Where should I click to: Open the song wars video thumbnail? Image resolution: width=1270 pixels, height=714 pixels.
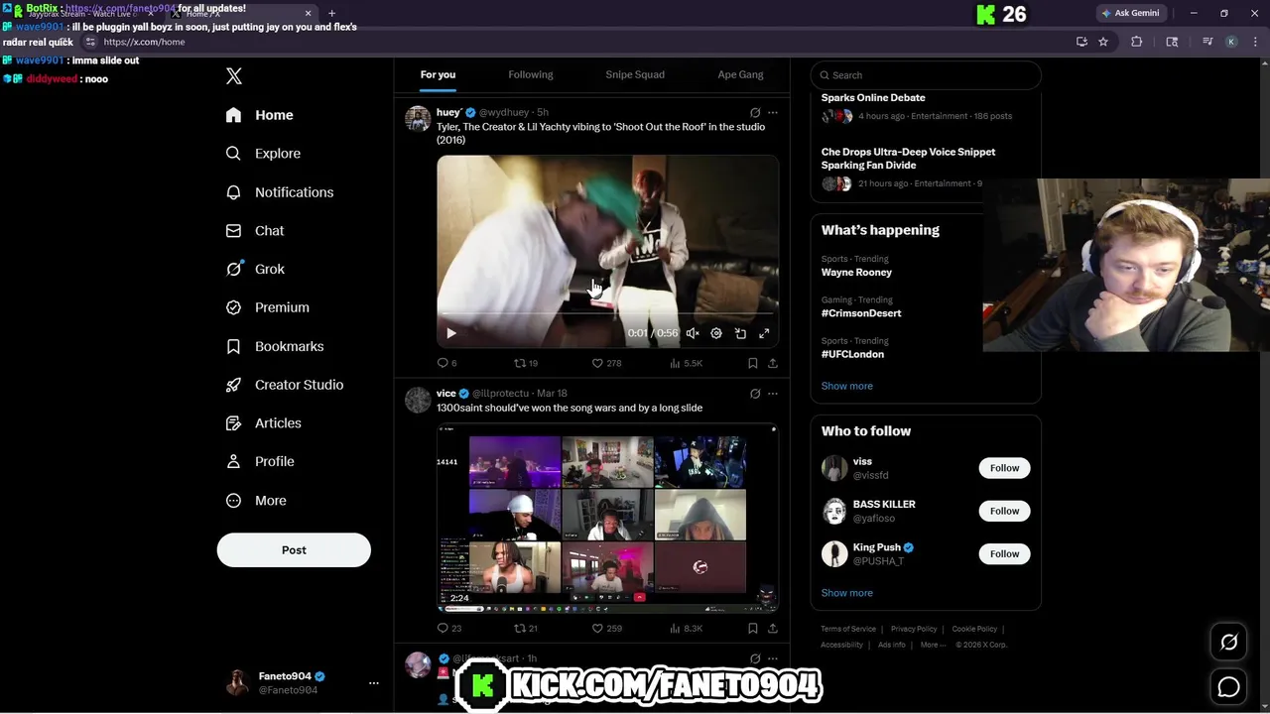tap(607, 517)
